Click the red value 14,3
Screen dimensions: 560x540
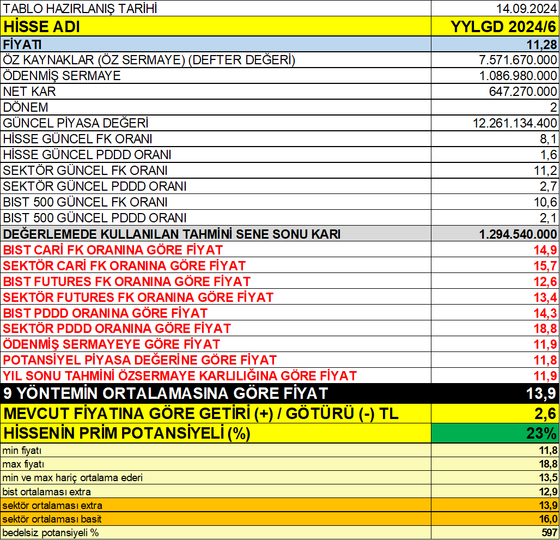click(x=545, y=313)
